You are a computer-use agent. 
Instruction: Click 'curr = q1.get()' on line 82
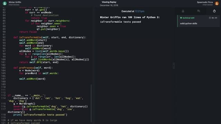click(x=36, y=10)
